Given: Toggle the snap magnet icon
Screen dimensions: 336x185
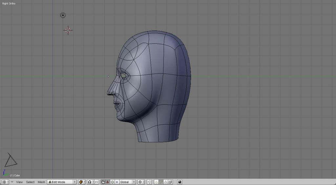Looking at the screenshot, I should pyautogui.click(x=150, y=182).
